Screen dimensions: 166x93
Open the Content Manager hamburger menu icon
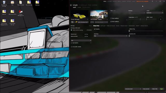(152, 1)
